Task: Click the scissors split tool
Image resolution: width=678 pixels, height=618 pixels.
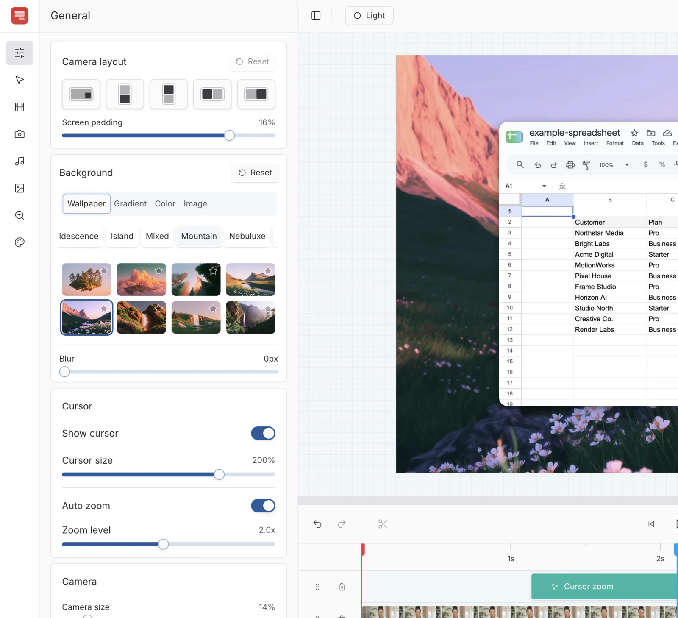Action: tap(383, 524)
